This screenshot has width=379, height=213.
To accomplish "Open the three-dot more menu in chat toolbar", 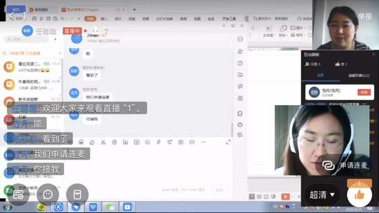I will pos(203,142).
